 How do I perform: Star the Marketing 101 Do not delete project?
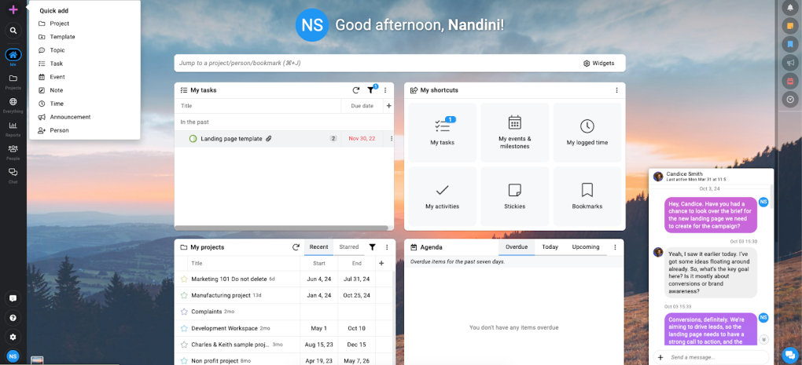click(184, 279)
